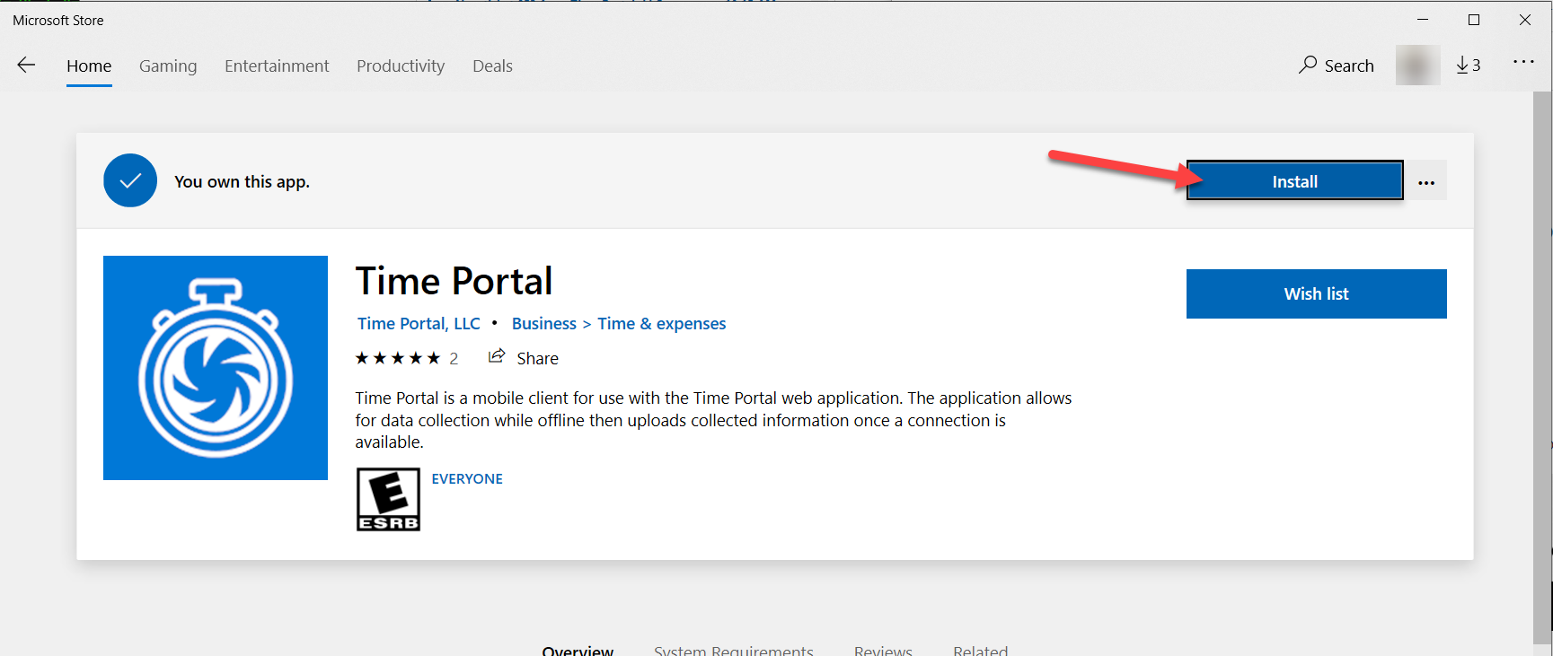Click the Time Portal title text
This screenshot has height=656, width=1553.
point(454,281)
